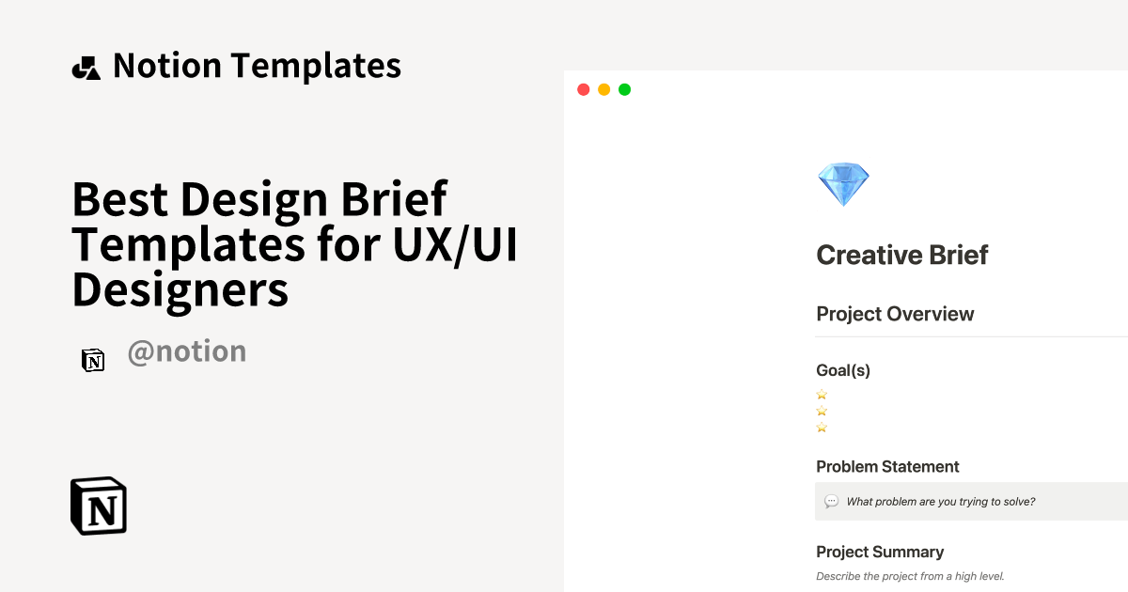
Task: Click the speech bubble icon in the callout
Action: [x=831, y=501]
